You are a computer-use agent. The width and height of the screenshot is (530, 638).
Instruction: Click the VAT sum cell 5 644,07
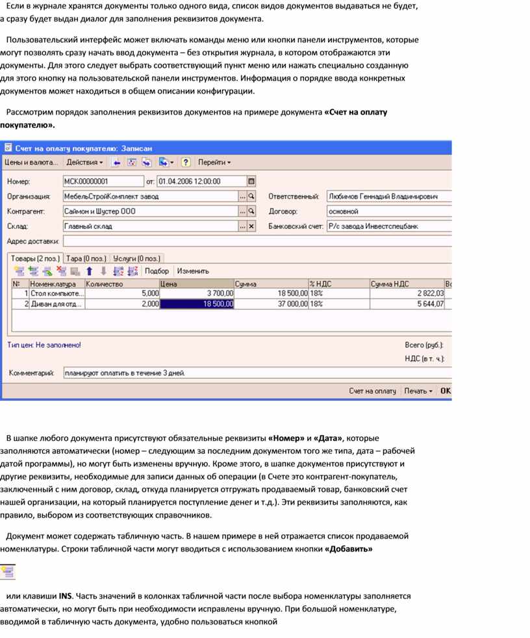pyautogui.click(x=407, y=304)
